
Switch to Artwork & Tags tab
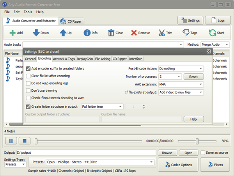pyautogui.click(x=64, y=59)
